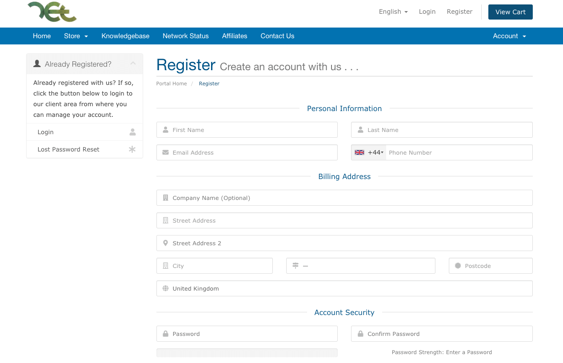
Task: Click the building icon in Company Name field
Action: point(165,198)
